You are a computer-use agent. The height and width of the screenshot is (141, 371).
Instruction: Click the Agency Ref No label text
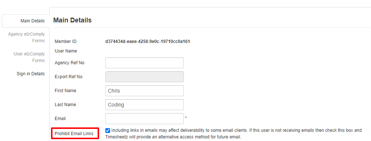click(69, 63)
